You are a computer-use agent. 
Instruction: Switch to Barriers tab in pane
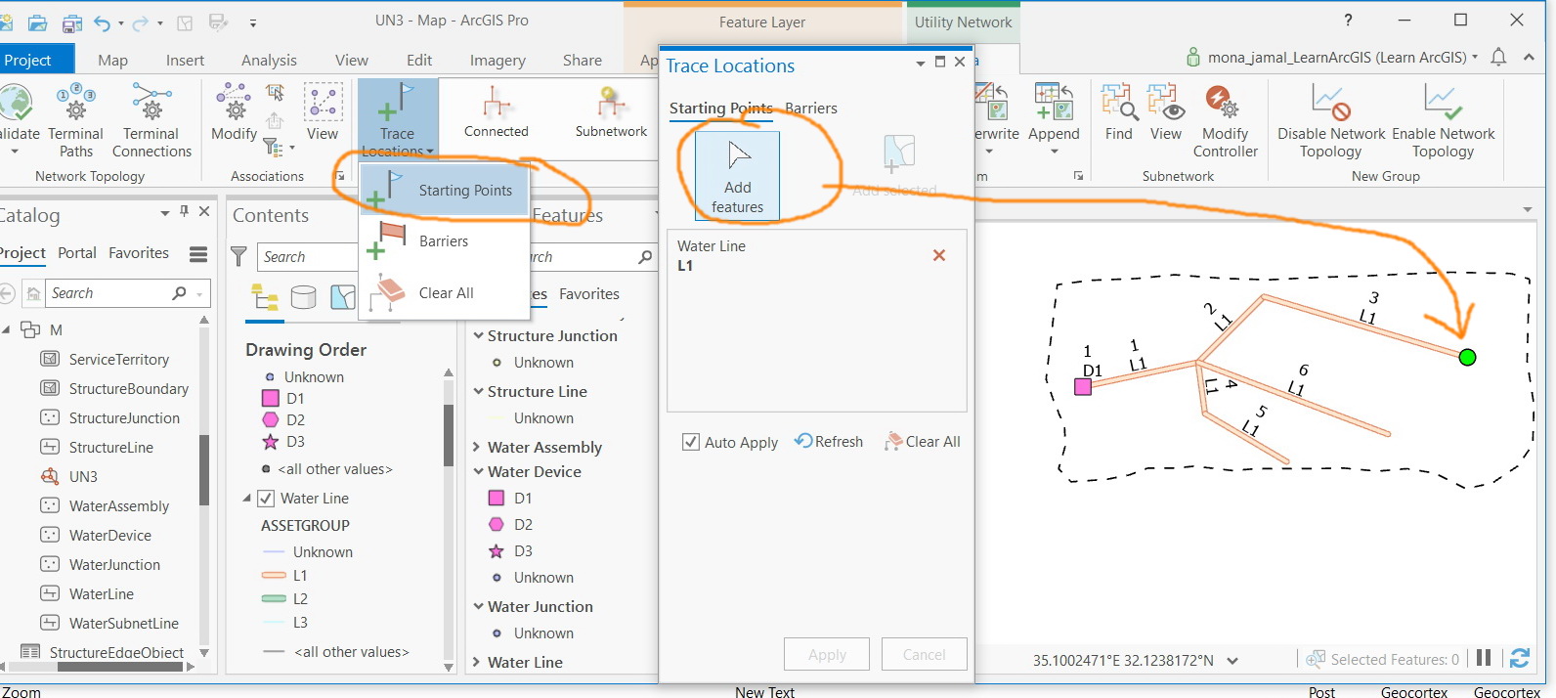tap(811, 108)
